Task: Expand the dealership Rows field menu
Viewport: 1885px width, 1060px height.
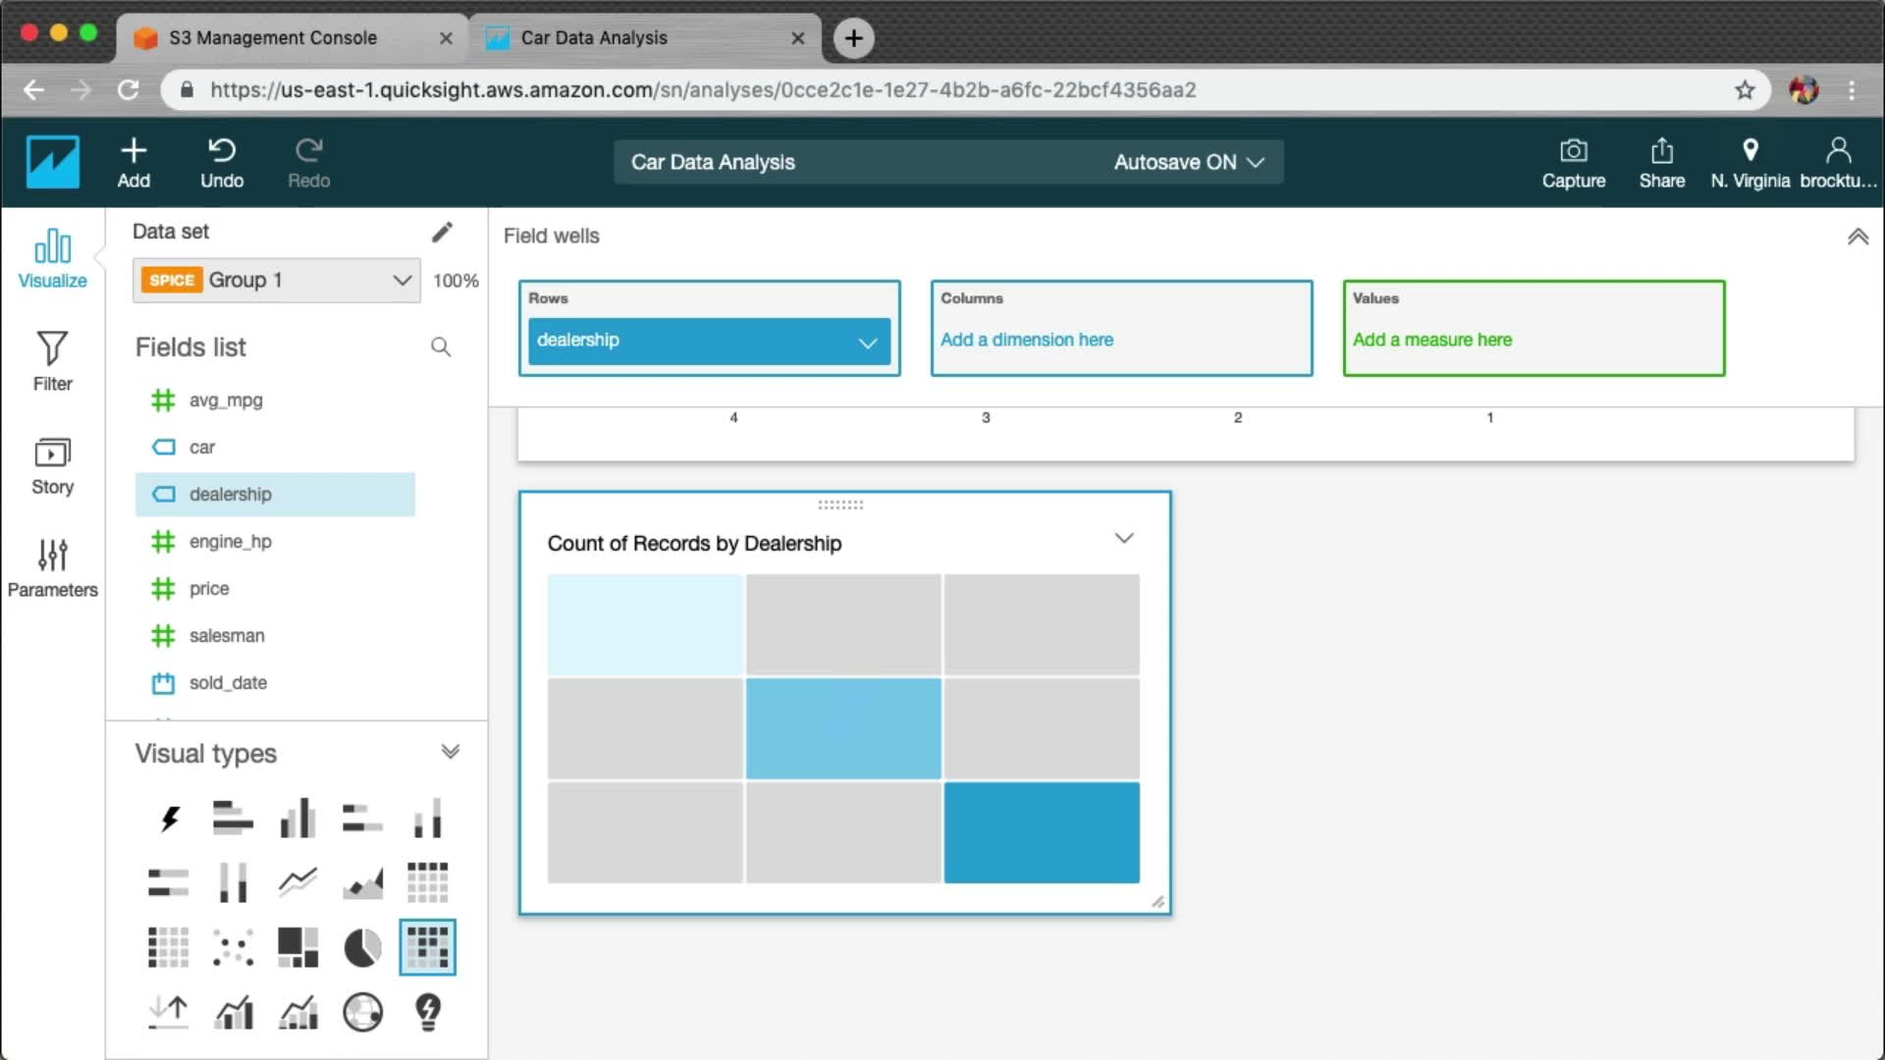Action: (x=867, y=343)
